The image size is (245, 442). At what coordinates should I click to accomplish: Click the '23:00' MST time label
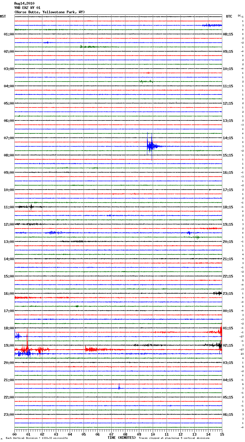tap(9, 415)
